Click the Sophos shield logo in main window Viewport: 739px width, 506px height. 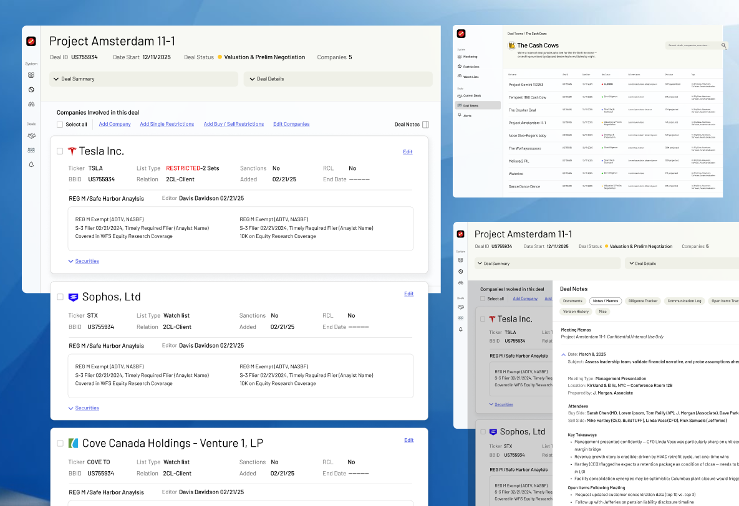click(73, 297)
